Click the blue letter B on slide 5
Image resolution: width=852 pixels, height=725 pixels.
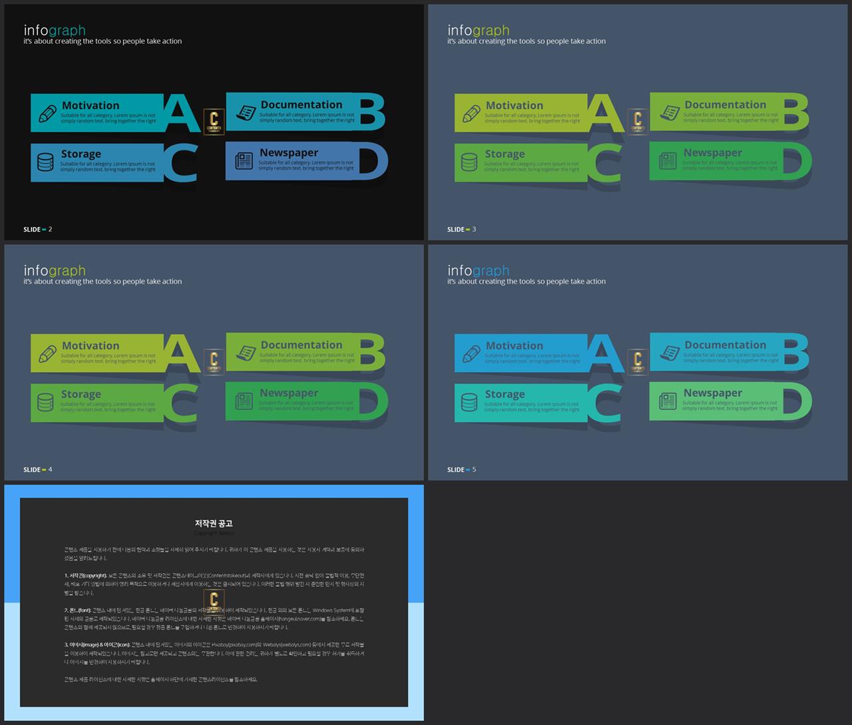(x=795, y=352)
